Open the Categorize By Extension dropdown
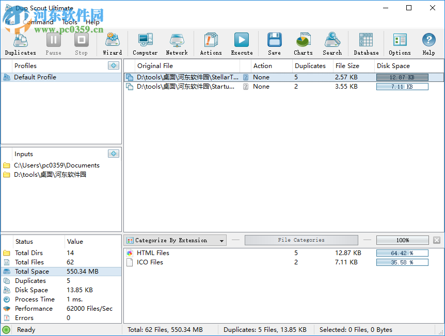The height and width of the screenshot is (336, 445). (175, 240)
